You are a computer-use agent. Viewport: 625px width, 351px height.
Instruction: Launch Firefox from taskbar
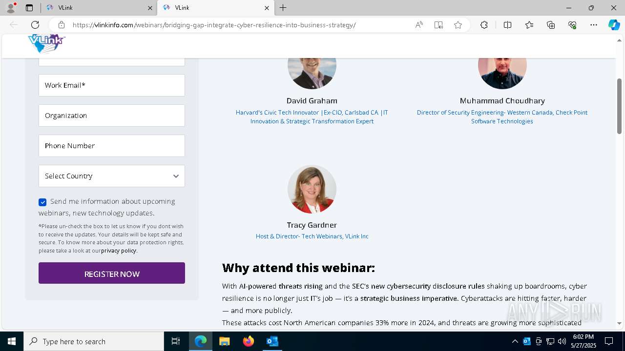[249, 341]
